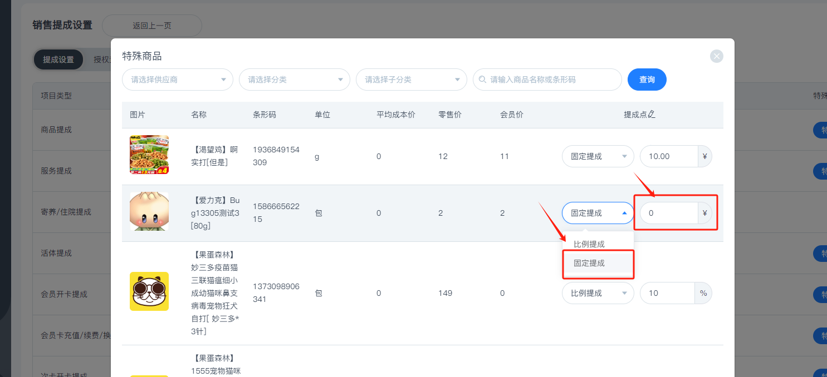The width and height of the screenshot is (827, 377).
Task: Click the 零售价 column header
Action: click(450, 115)
